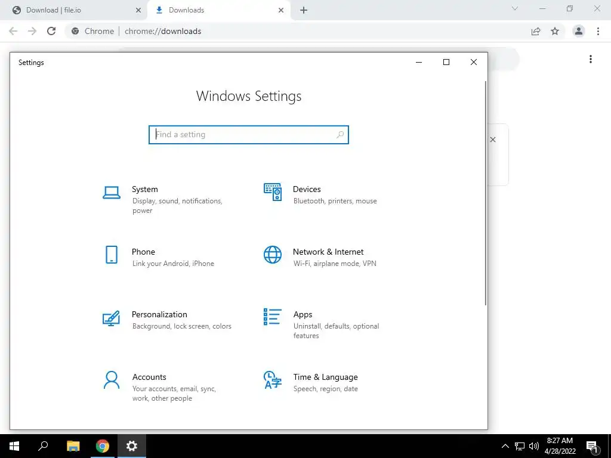
Task: Open the Downloads page three-dot menu
Action: click(x=591, y=59)
